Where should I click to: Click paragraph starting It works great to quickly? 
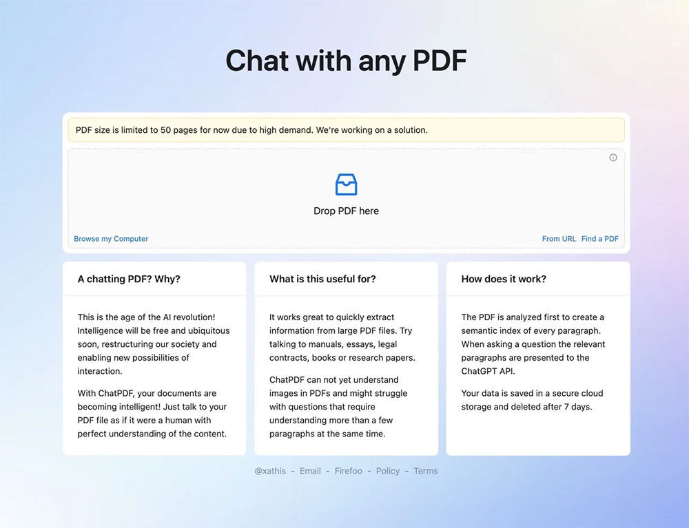342,337
